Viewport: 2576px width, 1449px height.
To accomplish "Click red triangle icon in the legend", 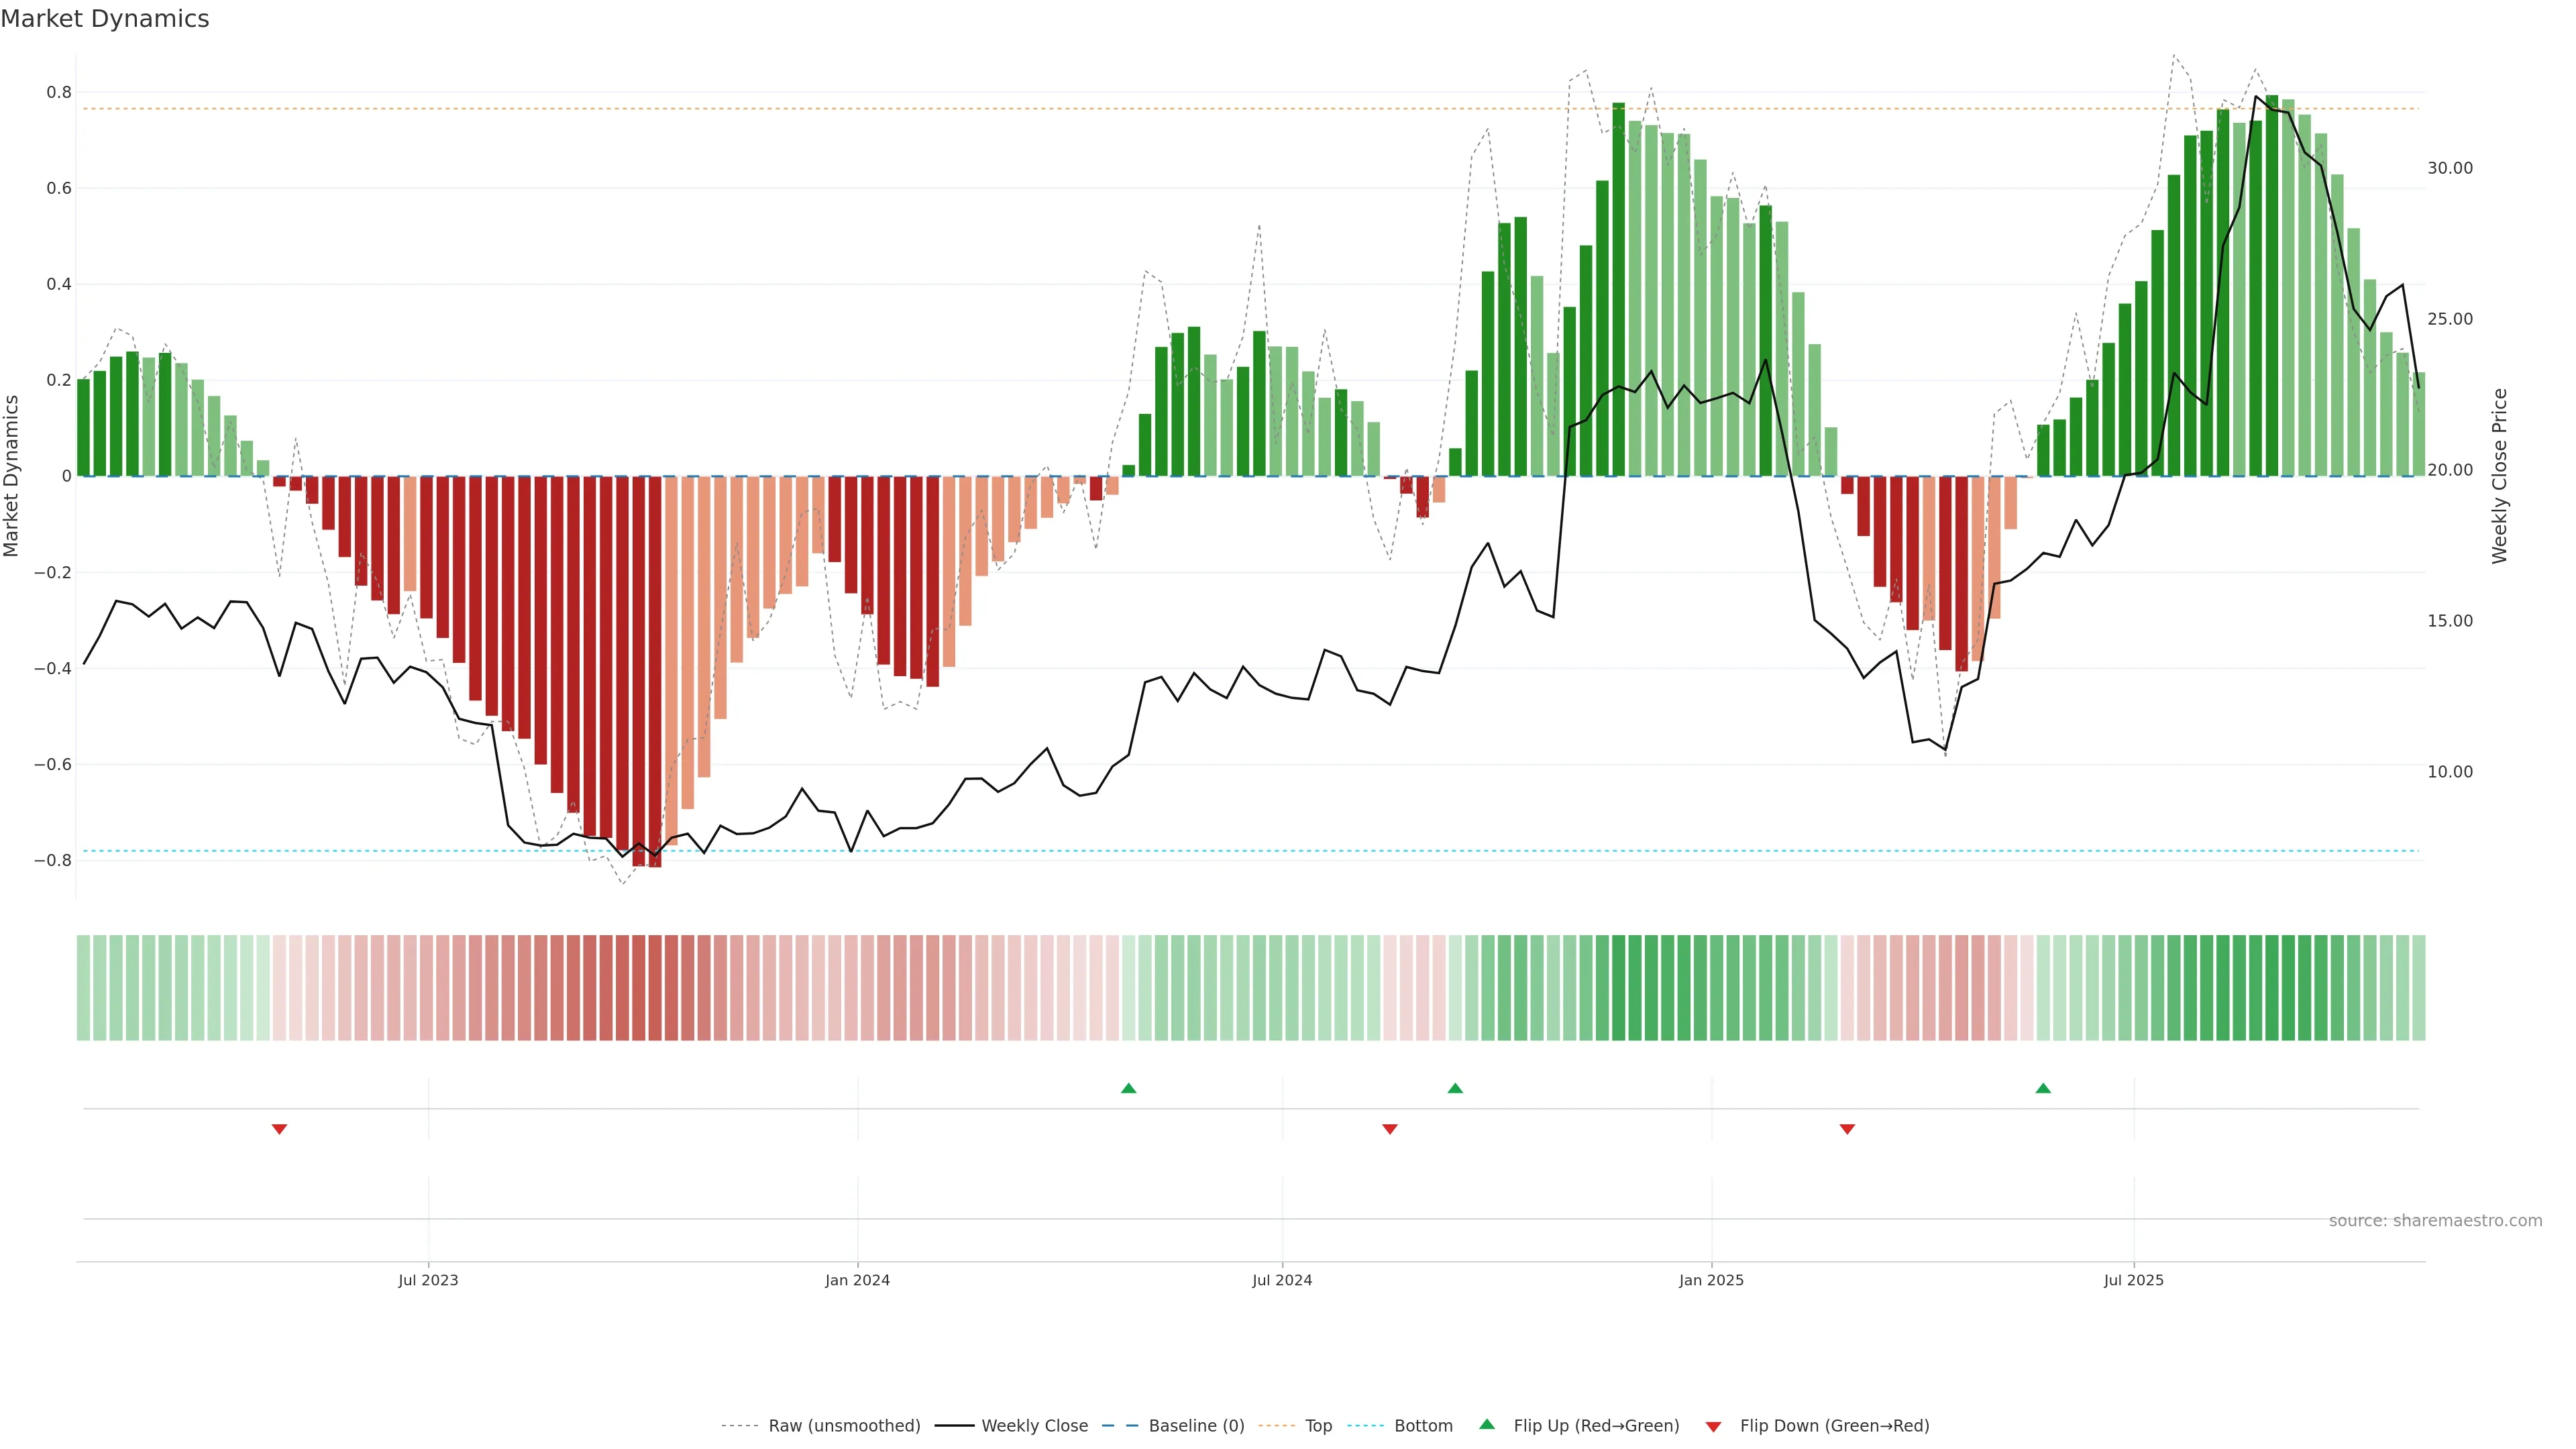I will [1713, 1426].
